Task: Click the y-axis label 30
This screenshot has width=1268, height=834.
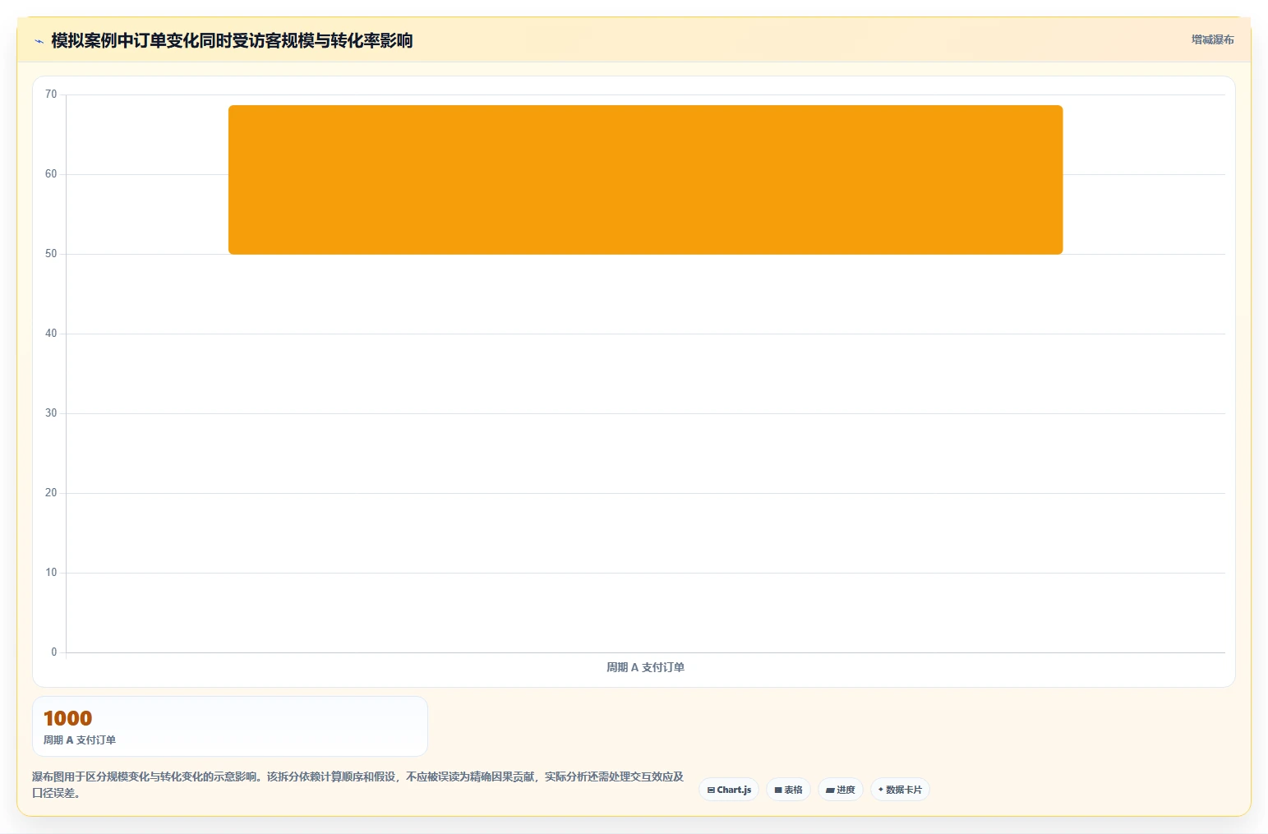Action: coord(51,413)
